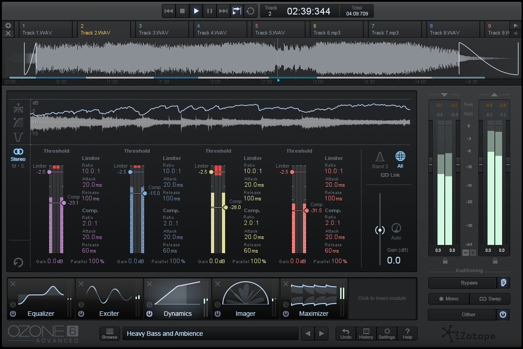Solo the Equalizer module
Image resolution: width=523 pixels, height=349 pixels.
[x=13, y=304]
